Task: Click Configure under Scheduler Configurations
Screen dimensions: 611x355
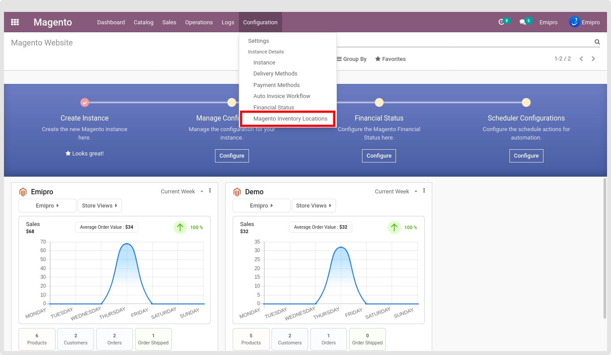Action: click(526, 155)
